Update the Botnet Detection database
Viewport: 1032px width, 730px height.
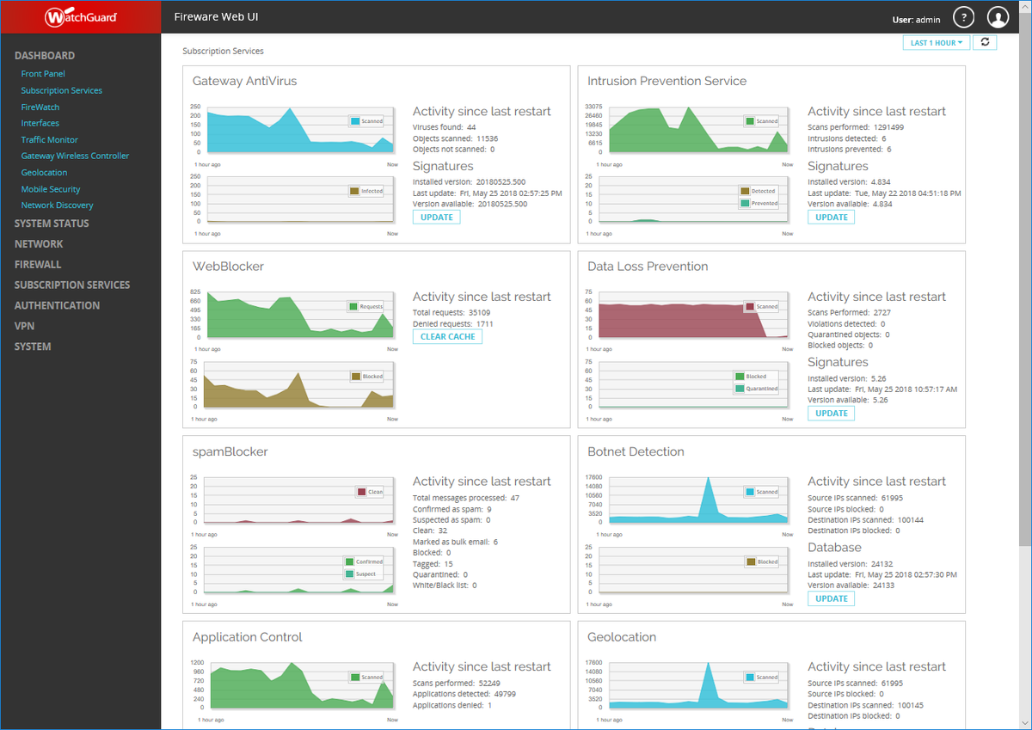[x=832, y=598]
